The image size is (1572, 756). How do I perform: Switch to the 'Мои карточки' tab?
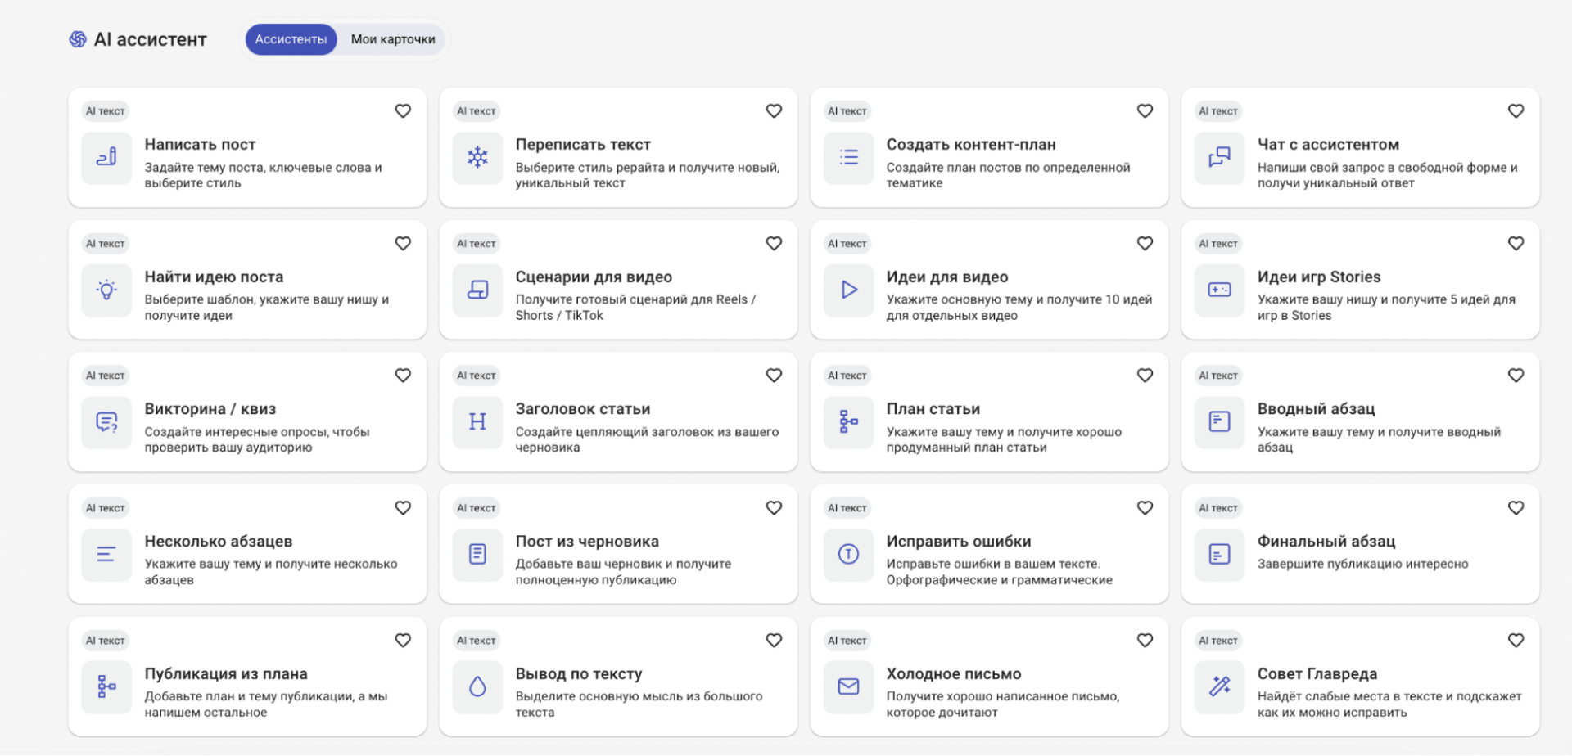[x=393, y=39]
